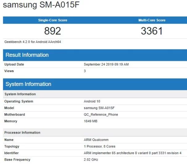Click the 'Model' row label
This screenshot has height=164, width=187.
coord(9,108)
